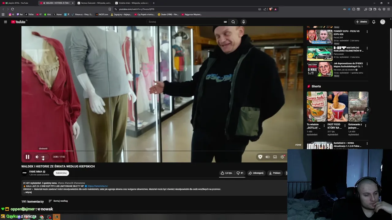392x220 pixels.
Task: Open Sortuj według dropdown
Action: pos(58,201)
